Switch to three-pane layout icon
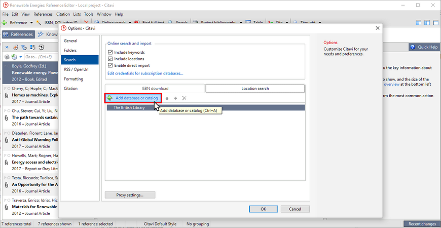The width and height of the screenshot is (441, 228). [419, 22]
